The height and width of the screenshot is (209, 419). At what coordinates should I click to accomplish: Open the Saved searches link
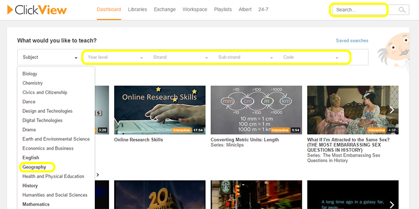(352, 40)
